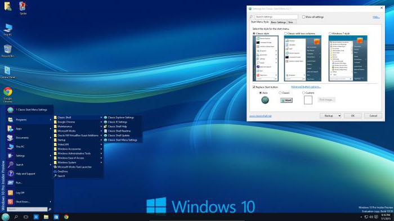
Task: Open OneDrive from the Programs list
Action: tap(78, 172)
